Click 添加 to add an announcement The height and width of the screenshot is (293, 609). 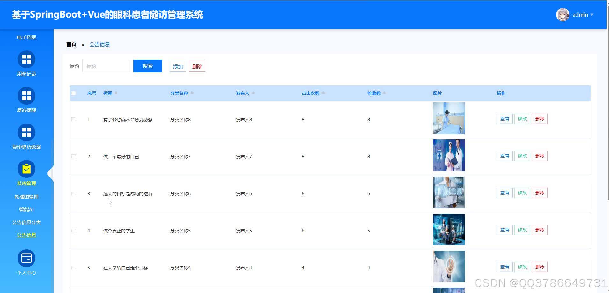(177, 66)
